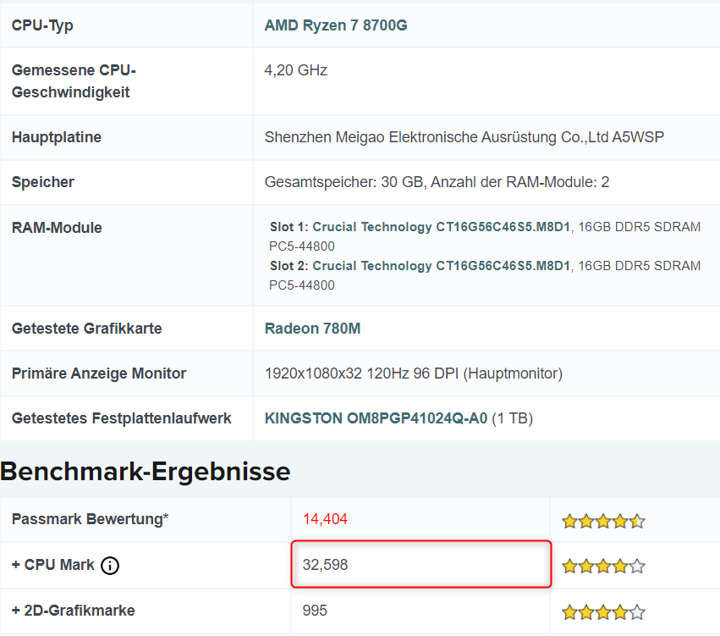Click the CPU Mark star rating
Viewport: 720px width, 636px height.
point(603,566)
